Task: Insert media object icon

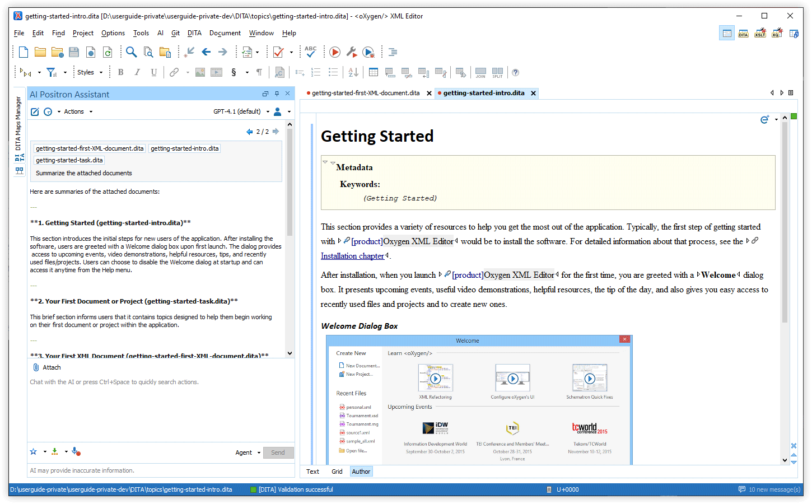Action: (x=217, y=72)
